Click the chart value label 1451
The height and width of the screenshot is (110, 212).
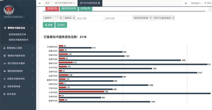[x=155, y=68]
